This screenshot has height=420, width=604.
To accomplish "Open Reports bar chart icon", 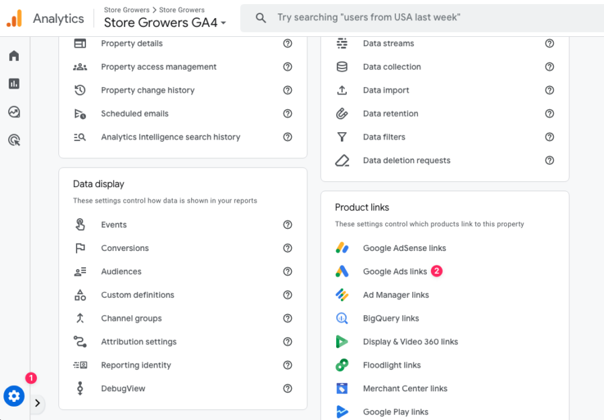I will coord(14,84).
